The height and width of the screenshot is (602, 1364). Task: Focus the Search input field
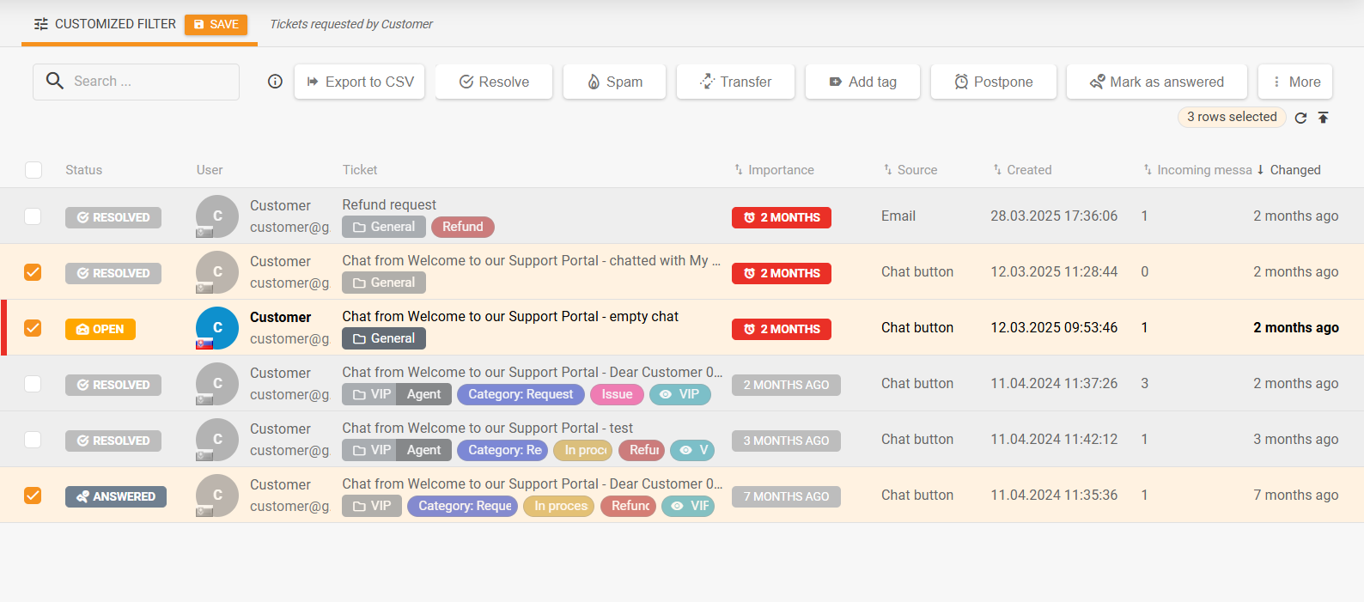(146, 82)
